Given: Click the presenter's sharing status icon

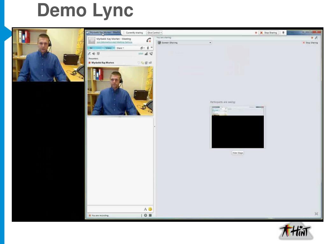Looking at the screenshot, I should point(150,63).
